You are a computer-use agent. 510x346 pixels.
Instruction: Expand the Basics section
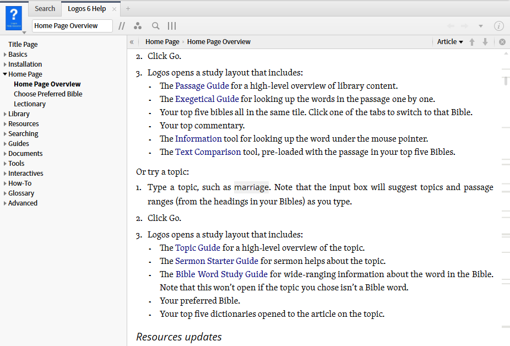coord(5,55)
